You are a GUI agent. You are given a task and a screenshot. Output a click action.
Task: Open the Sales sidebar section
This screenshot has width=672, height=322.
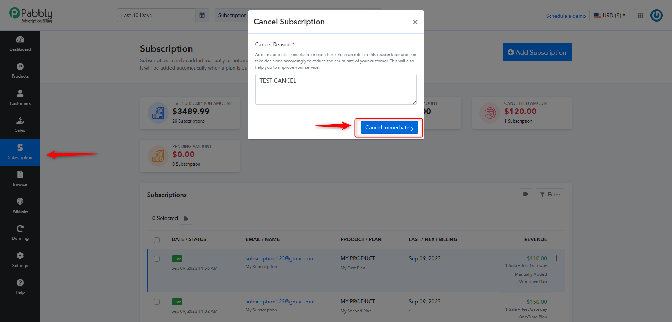[20, 125]
